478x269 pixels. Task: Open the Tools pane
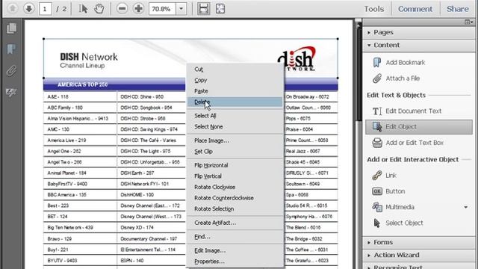(374, 9)
